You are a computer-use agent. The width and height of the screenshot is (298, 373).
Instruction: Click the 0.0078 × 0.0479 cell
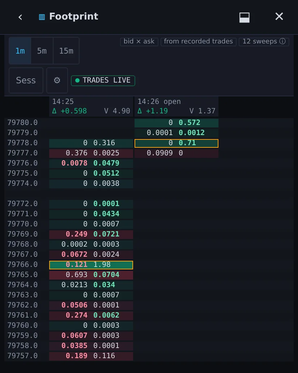(x=91, y=163)
